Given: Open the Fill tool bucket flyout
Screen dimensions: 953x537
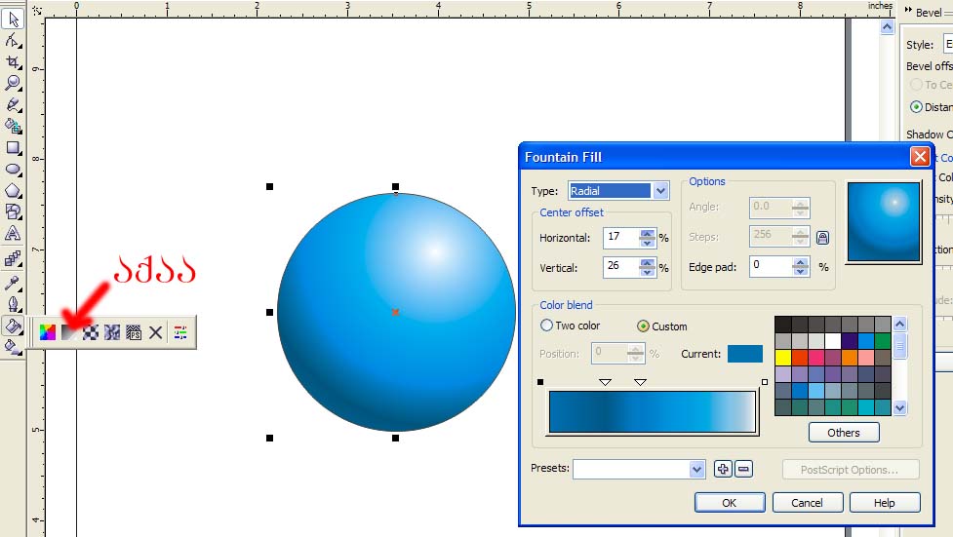Looking at the screenshot, I should pos(13,326).
